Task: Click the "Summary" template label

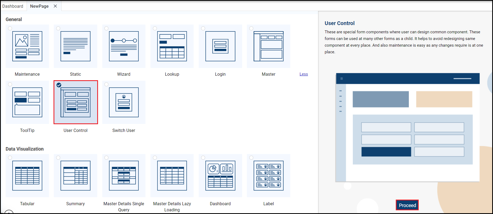Action: tap(75, 204)
